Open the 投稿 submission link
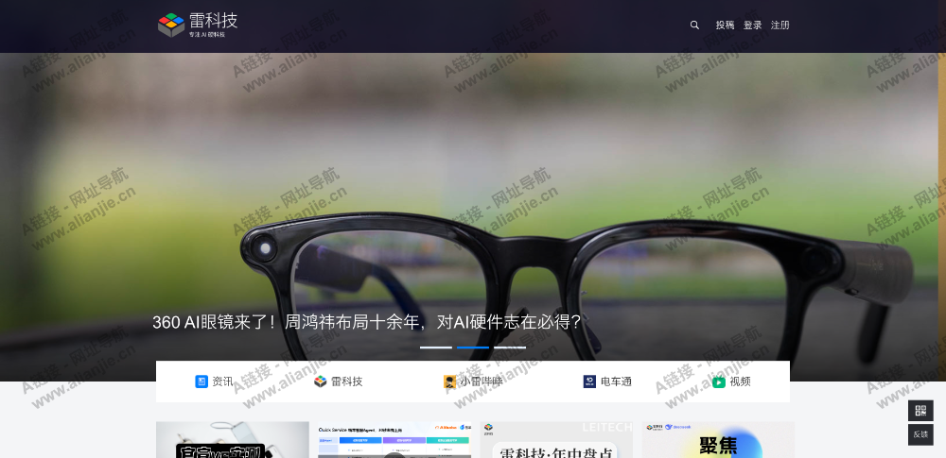Viewport: 946px width, 458px height. click(726, 25)
